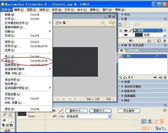Image resolution: width=168 pixels, height=133 pixels.
Task: Go to previous frame in playback controls
Action: click(x=70, y=99)
